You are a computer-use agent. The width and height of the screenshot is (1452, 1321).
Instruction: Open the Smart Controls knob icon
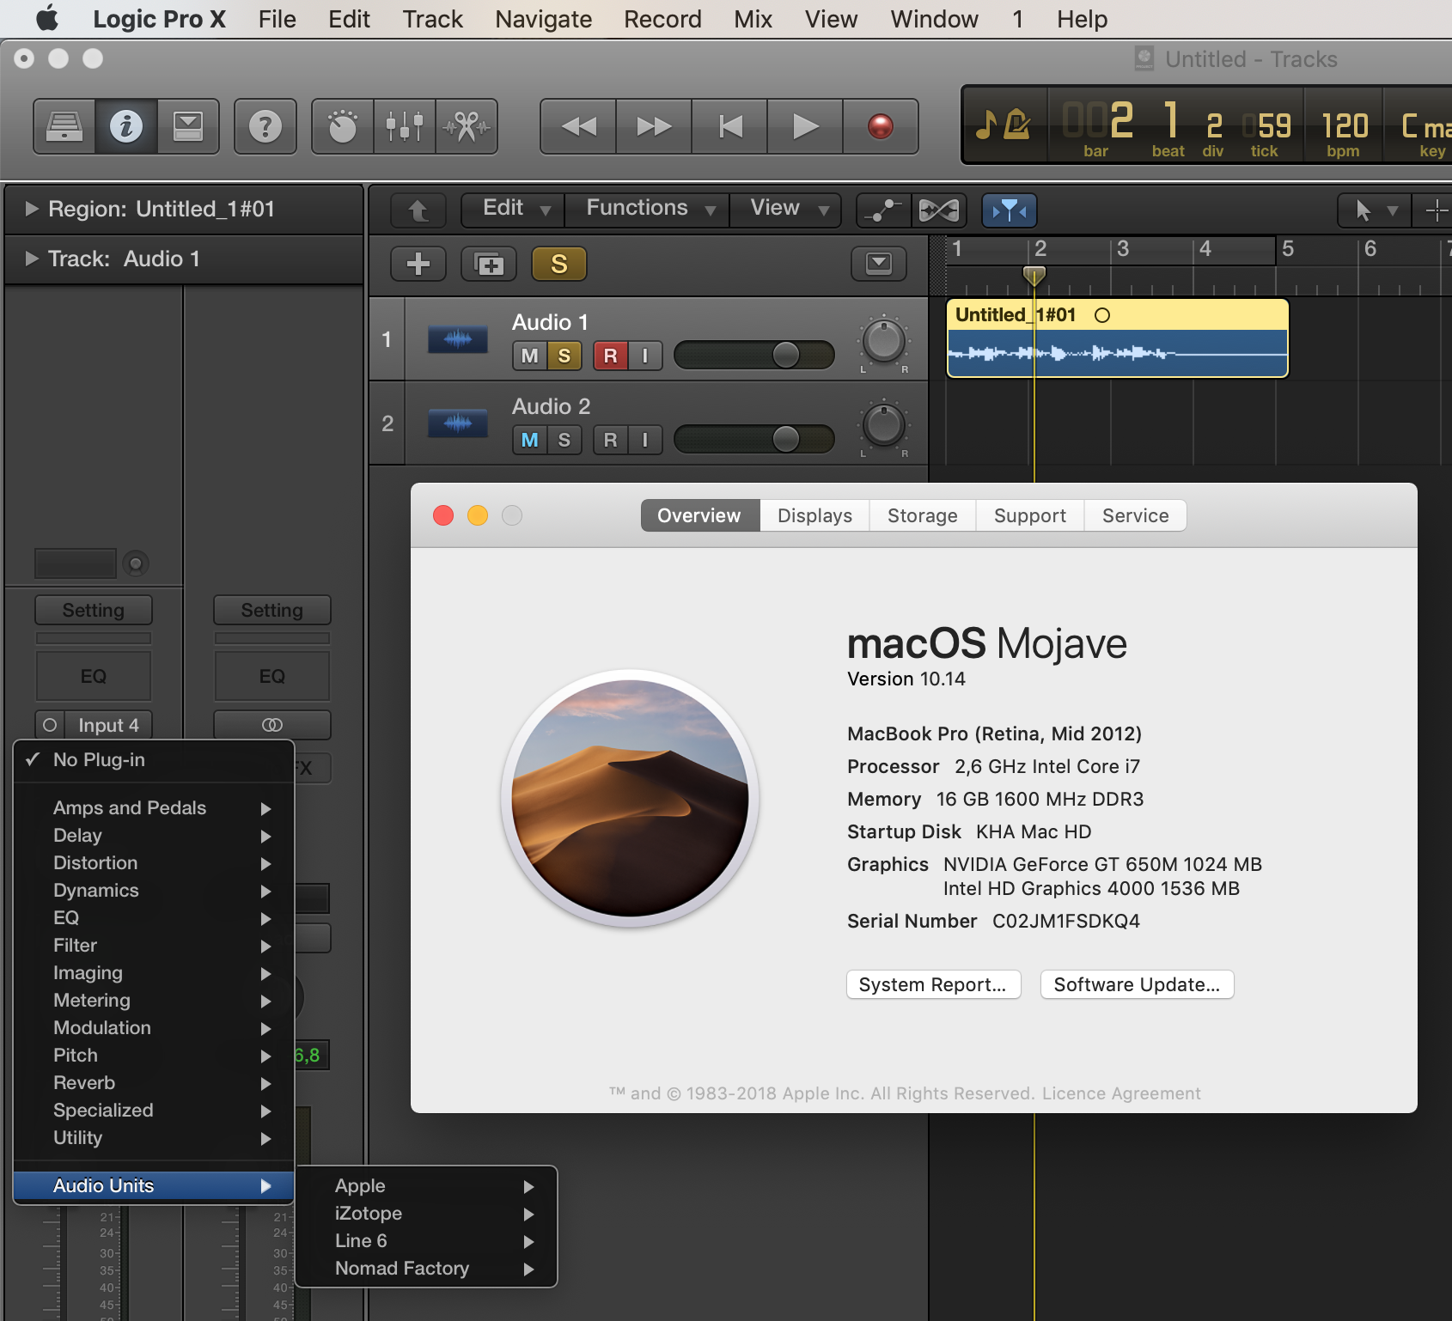tap(343, 127)
